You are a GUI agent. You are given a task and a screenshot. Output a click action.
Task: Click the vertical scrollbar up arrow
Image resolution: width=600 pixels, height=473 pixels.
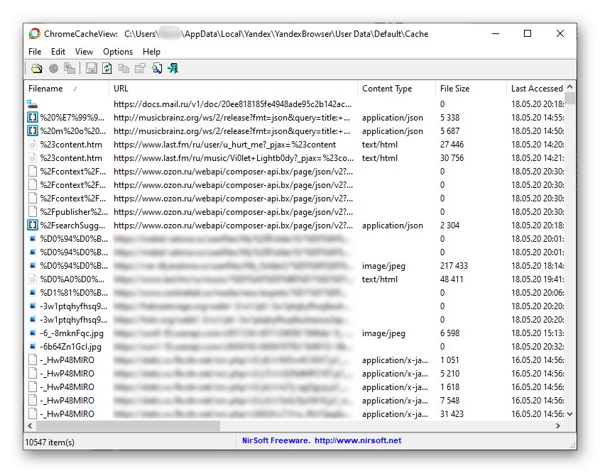pyautogui.click(x=569, y=87)
